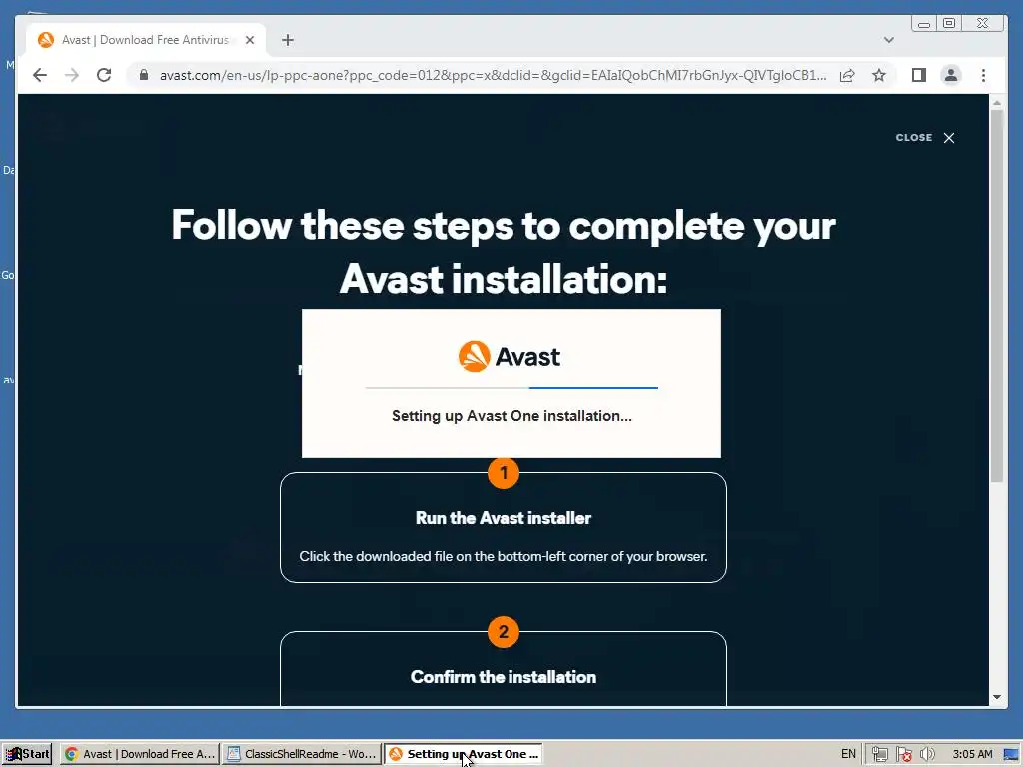The image size is (1023, 767).
Task: Click 'Click the downloaded file' instruction text
Action: (504, 556)
